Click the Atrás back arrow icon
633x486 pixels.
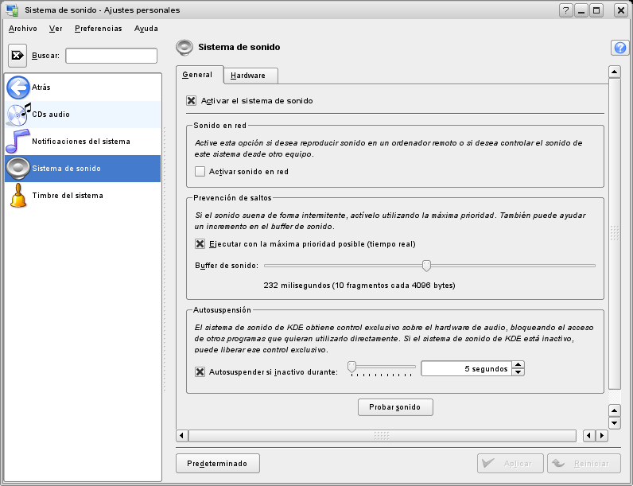(x=18, y=87)
